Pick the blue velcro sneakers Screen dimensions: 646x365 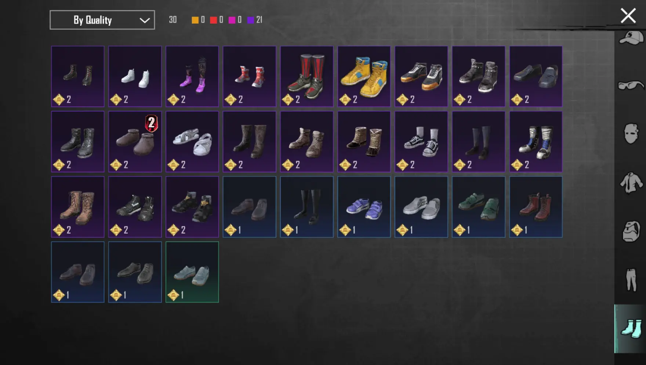click(x=364, y=207)
